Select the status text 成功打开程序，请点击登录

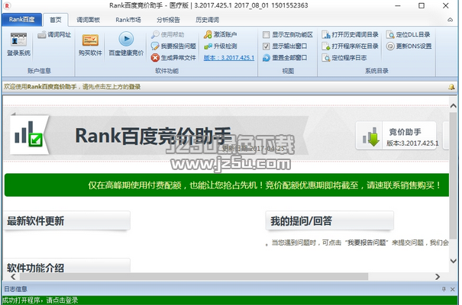click(40, 300)
